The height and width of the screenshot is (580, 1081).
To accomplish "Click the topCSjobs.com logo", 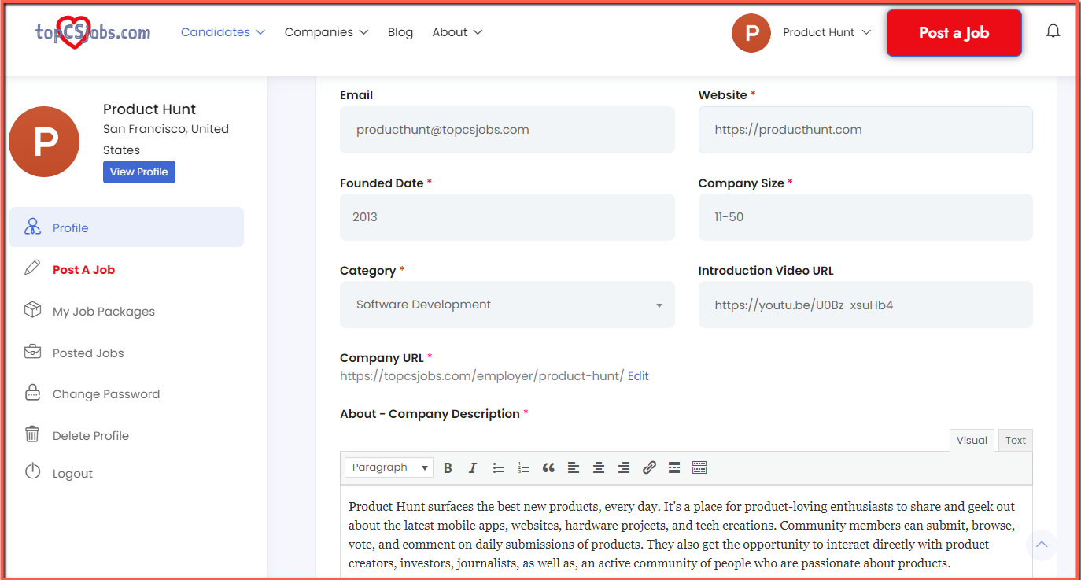I will pos(93,32).
